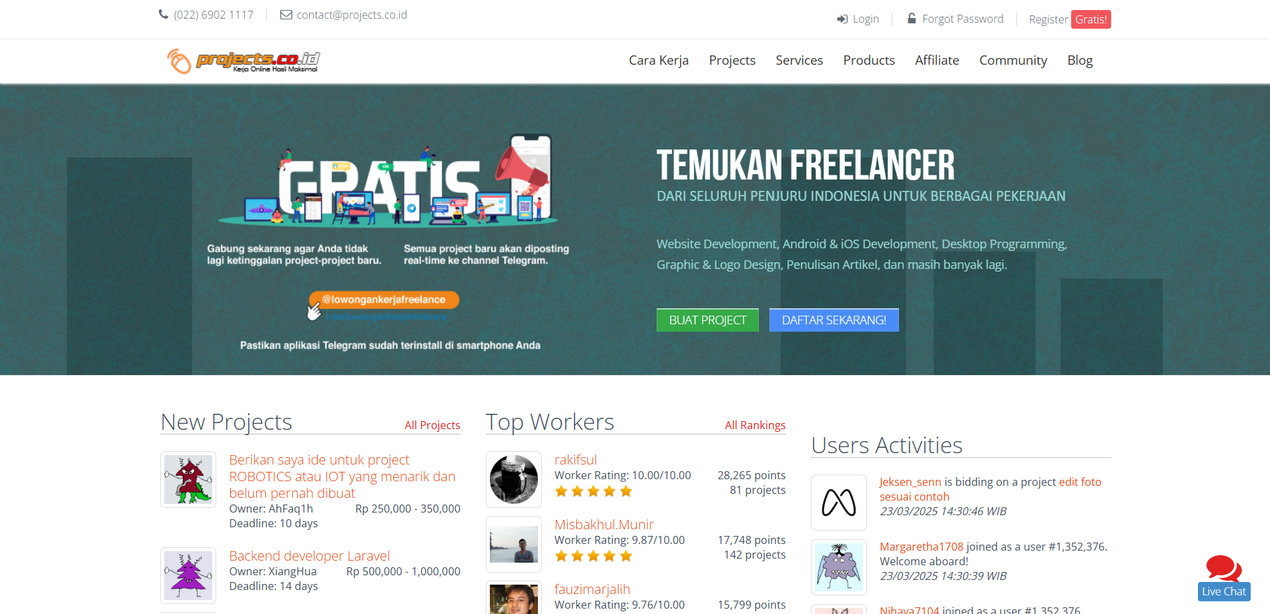Viewport: 1270px width, 614px height.
Task: Click rakifsul's five-star rating row
Action: coord(593,491)
